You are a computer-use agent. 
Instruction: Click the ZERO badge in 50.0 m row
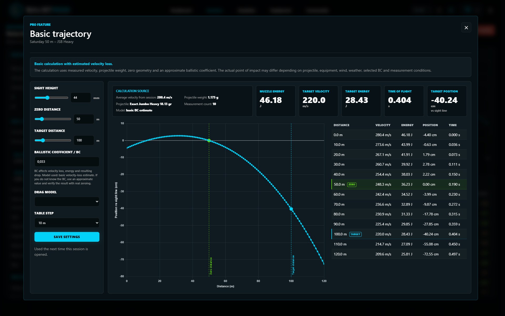(352, 185)
